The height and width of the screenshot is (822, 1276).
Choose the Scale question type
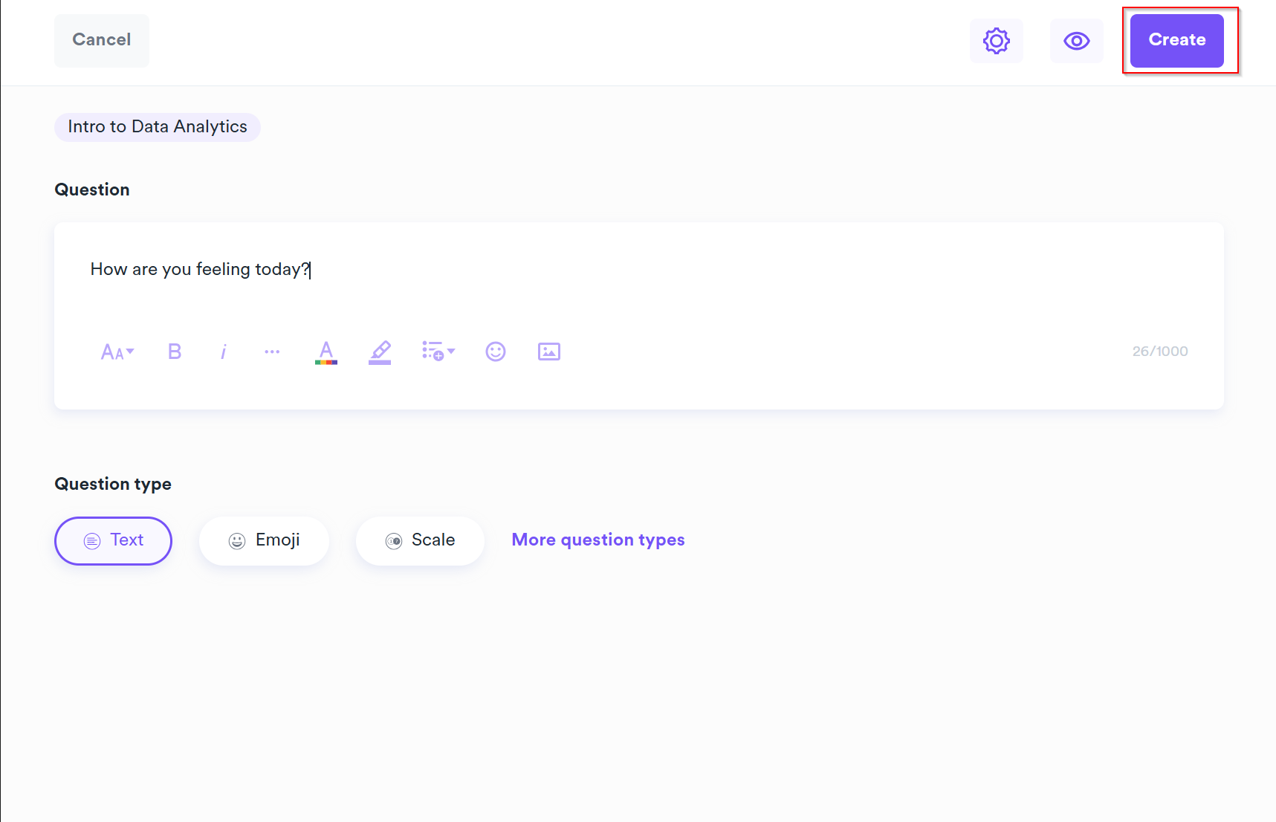click(420, 541)
